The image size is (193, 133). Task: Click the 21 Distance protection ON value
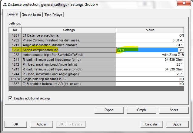(150, 35)
